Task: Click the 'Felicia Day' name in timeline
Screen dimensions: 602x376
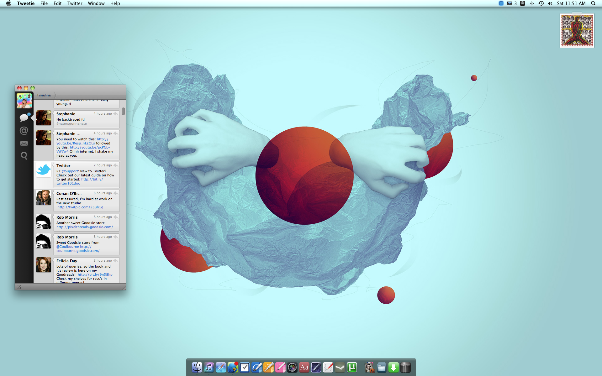Action: pyautogui.click(x=67, y=261)
